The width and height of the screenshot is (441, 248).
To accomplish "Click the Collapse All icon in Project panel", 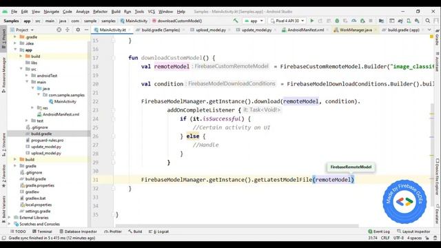I will coord(68,30).
